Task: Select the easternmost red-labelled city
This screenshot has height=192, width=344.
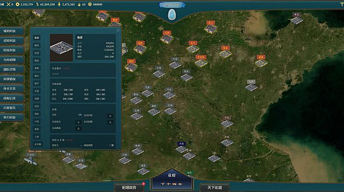Action: click(x=261, y=61)
